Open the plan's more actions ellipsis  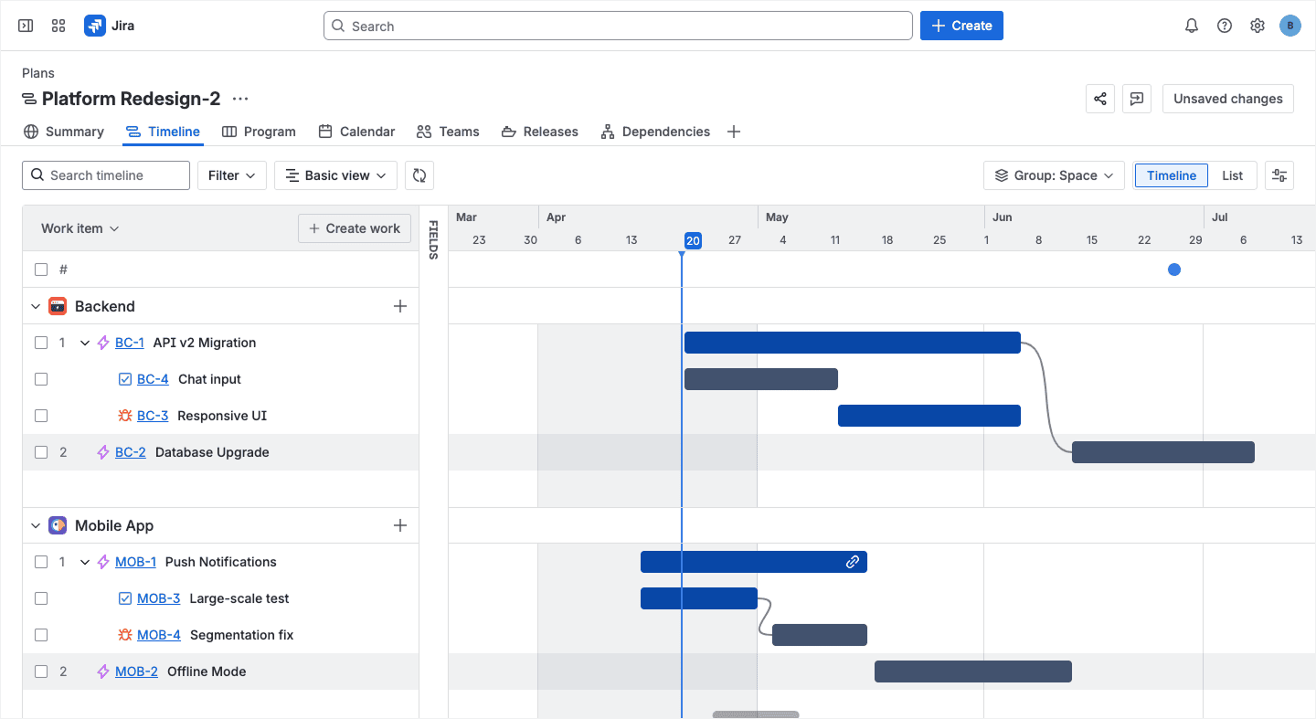coord(240,99)
